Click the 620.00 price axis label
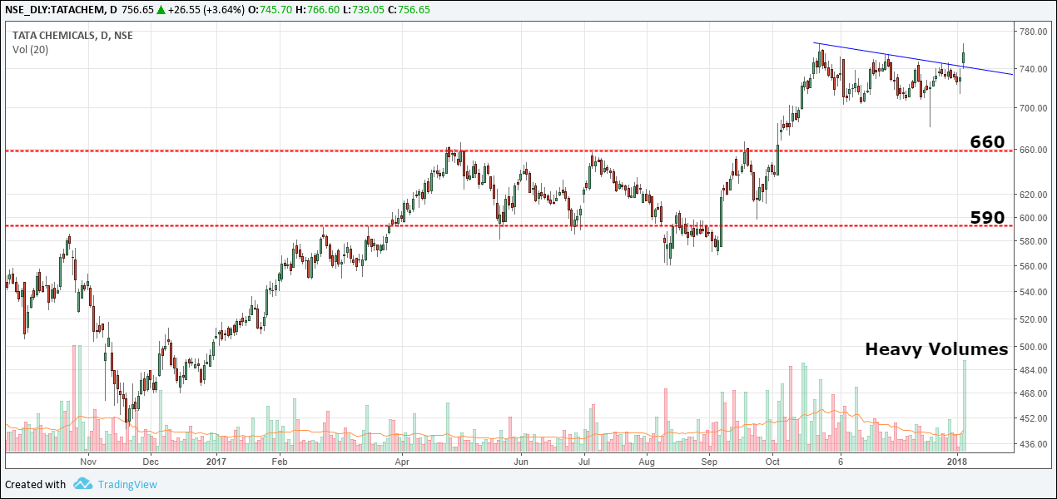1057x499 pixels. 1034,195
